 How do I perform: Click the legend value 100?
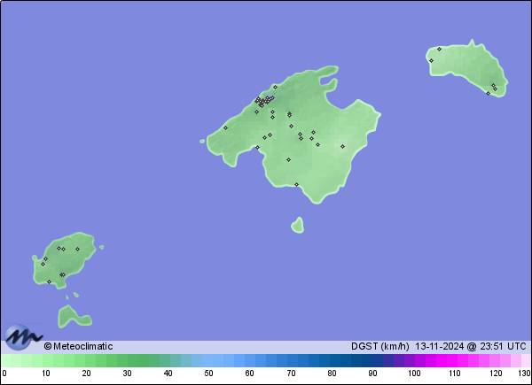point(414,373)
